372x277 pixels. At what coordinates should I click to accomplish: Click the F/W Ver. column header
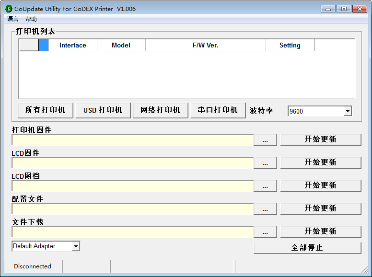[206, 45]
